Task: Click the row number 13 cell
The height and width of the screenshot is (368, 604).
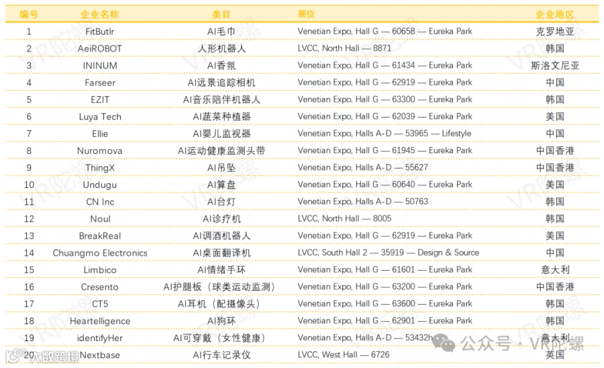Action: coord(29,236)
